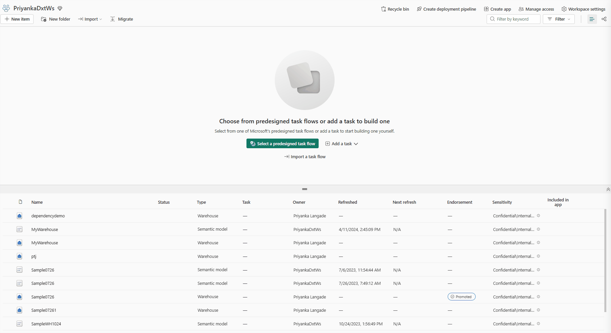Expand the Import dropdown
Screen dimensions: 611x333
point(90,19)
